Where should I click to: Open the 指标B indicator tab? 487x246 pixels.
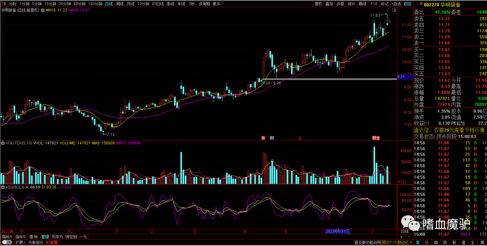21,237
